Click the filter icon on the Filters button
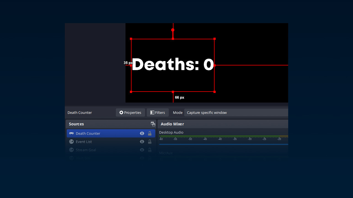This screenshot has width=353, height=198. coord(152,112)
